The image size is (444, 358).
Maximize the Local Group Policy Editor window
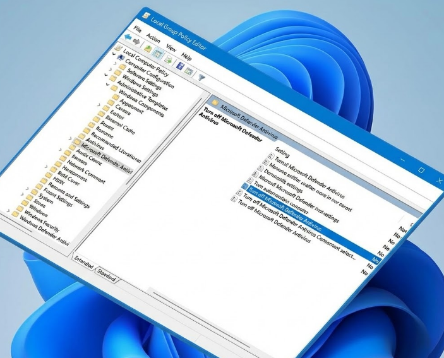click(421, 170)
